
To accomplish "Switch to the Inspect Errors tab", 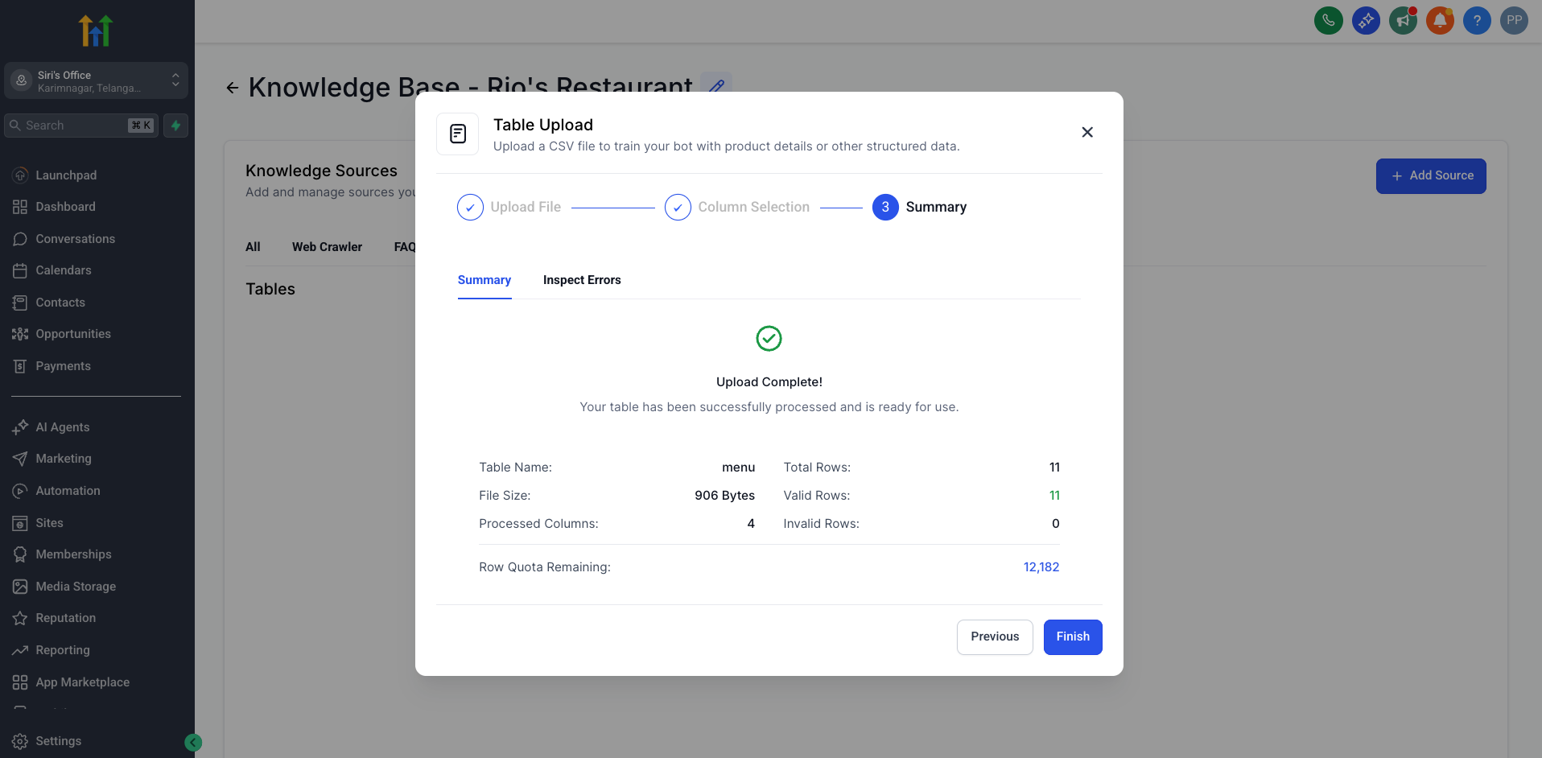I will (x=581, y=280).
